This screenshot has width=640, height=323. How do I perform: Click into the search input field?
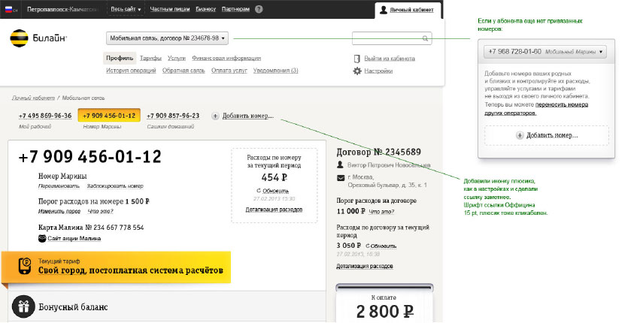[x=387, y=38]
